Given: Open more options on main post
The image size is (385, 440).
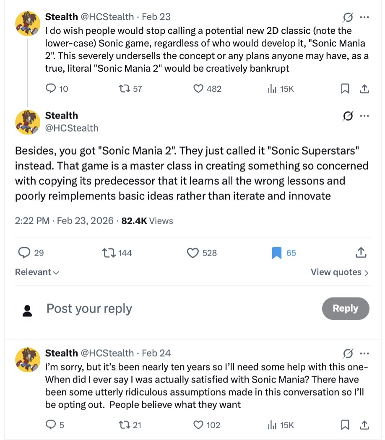Looking at the screenshot, I should click(x=364, y=116).
